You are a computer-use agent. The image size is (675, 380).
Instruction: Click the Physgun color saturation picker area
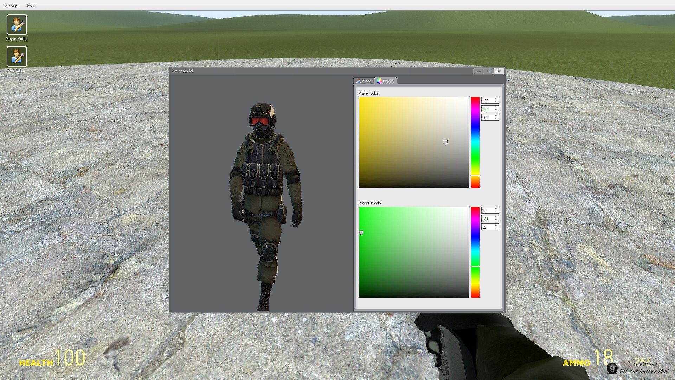pos(414,252)
